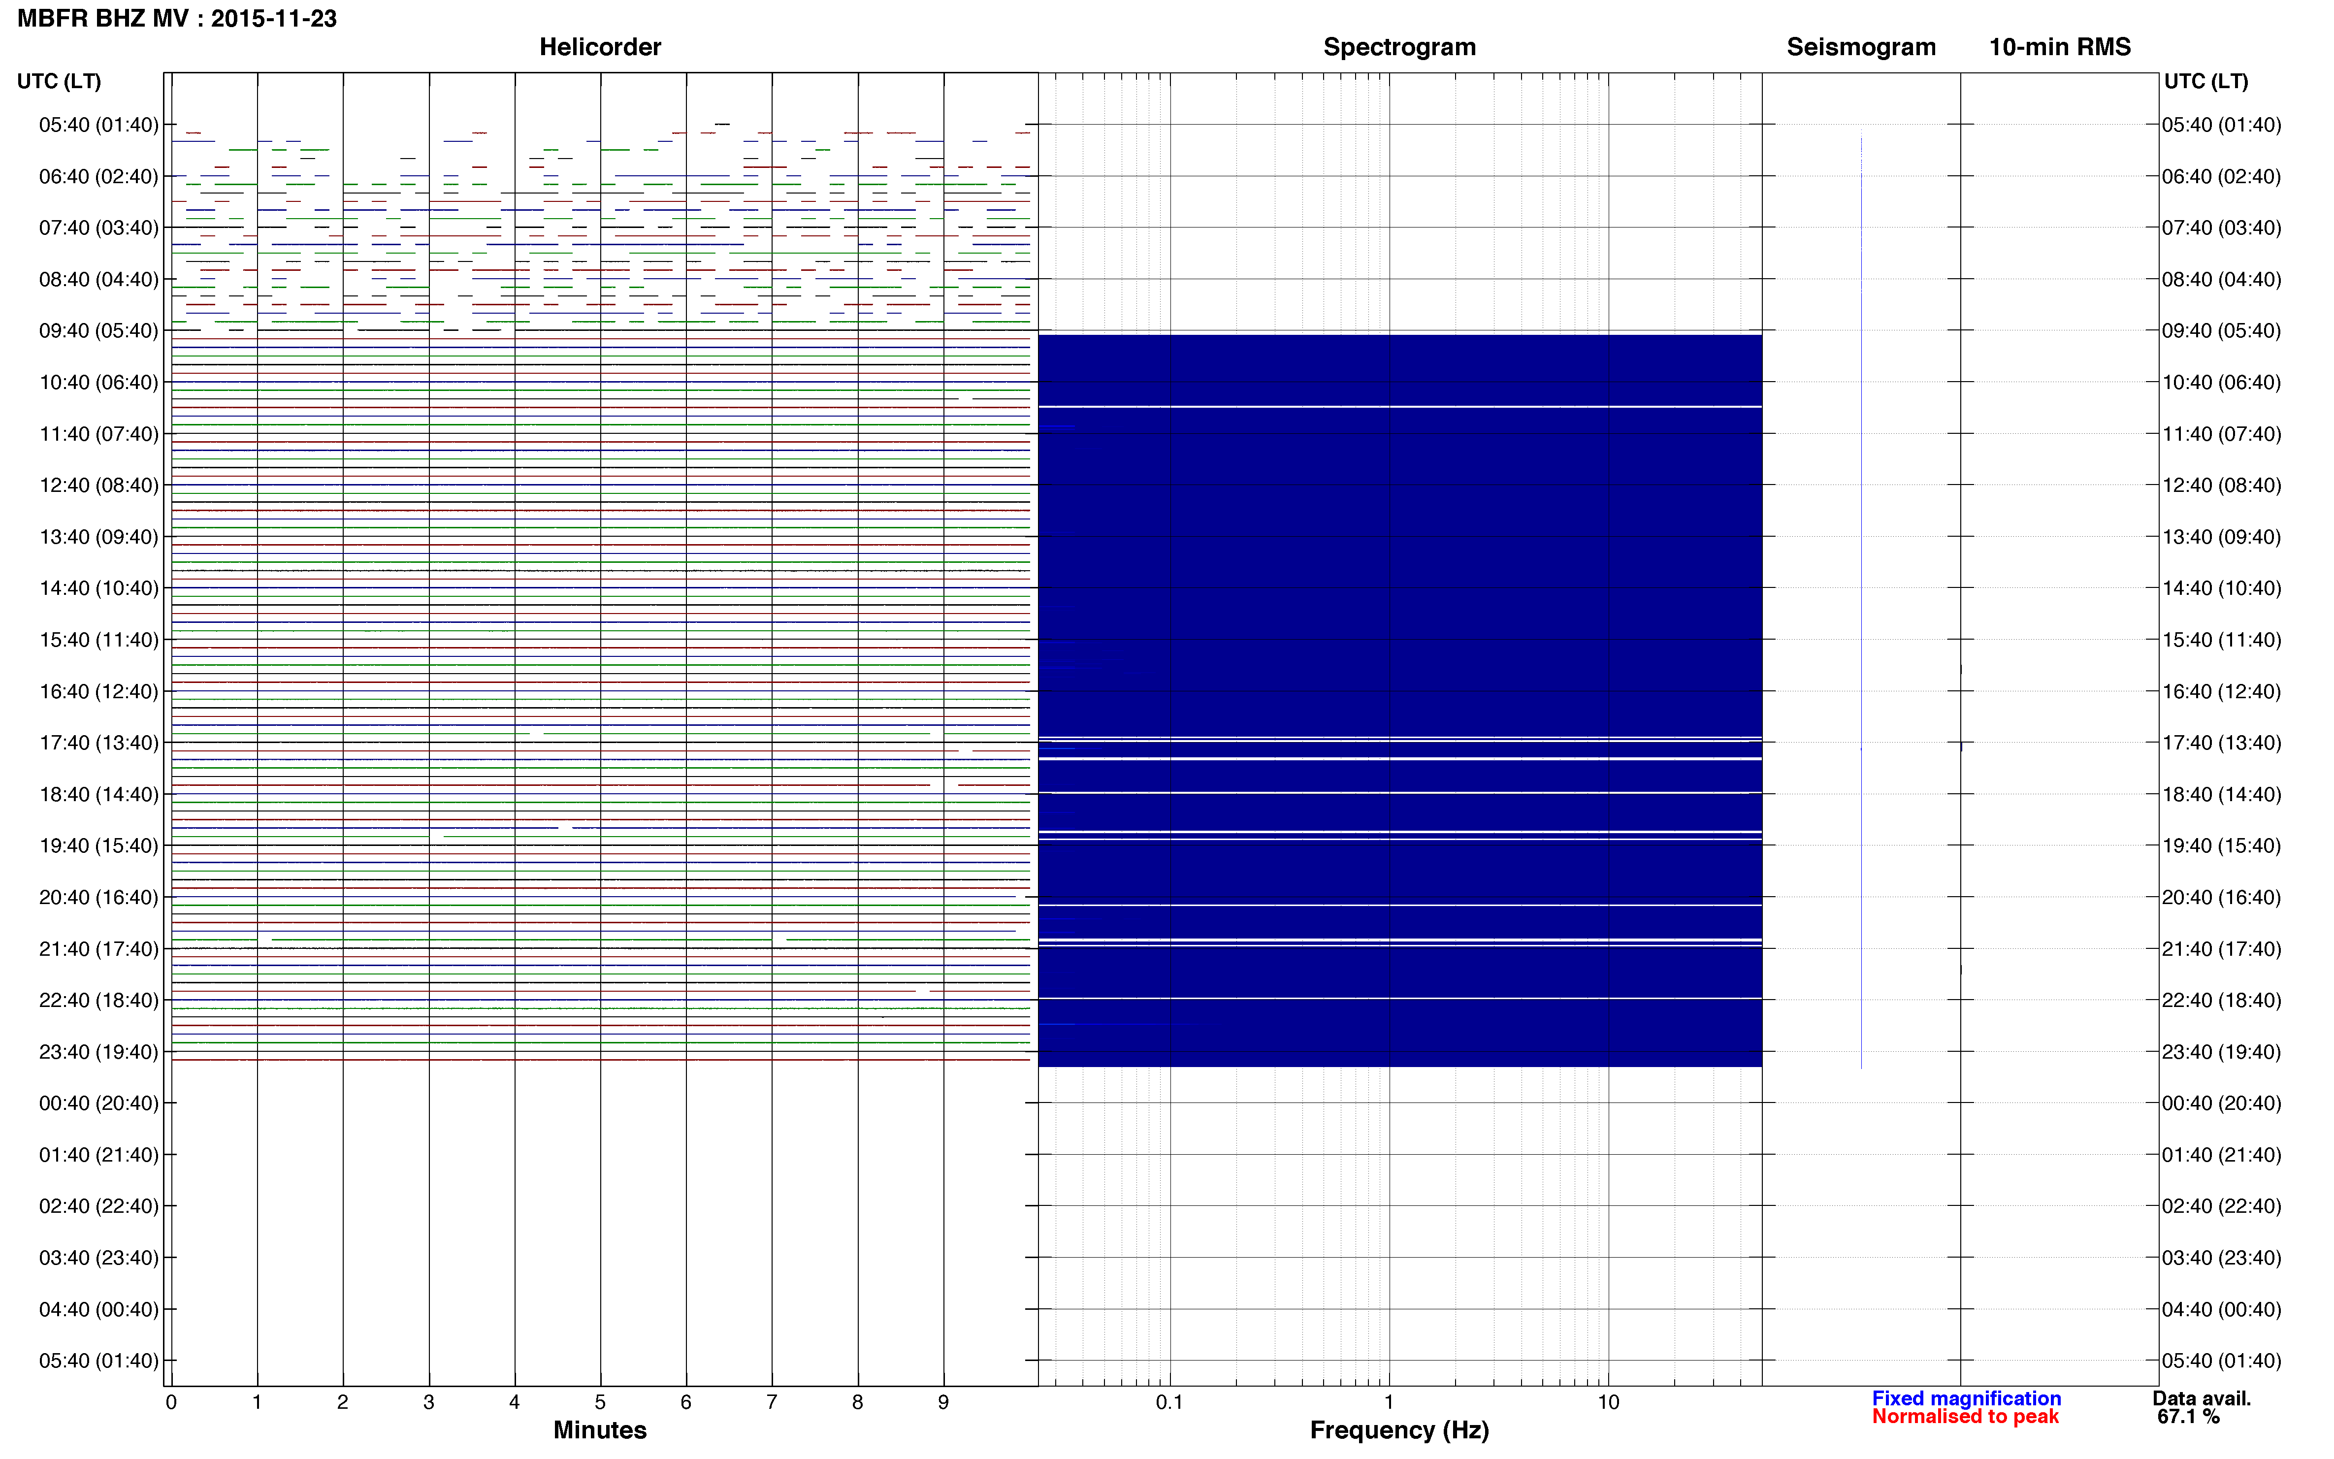This screenshot has width=2334, height=1459.
Task: Click left-axis time label '06:40 (02:40)'
Action: click(x=98, y=177)
